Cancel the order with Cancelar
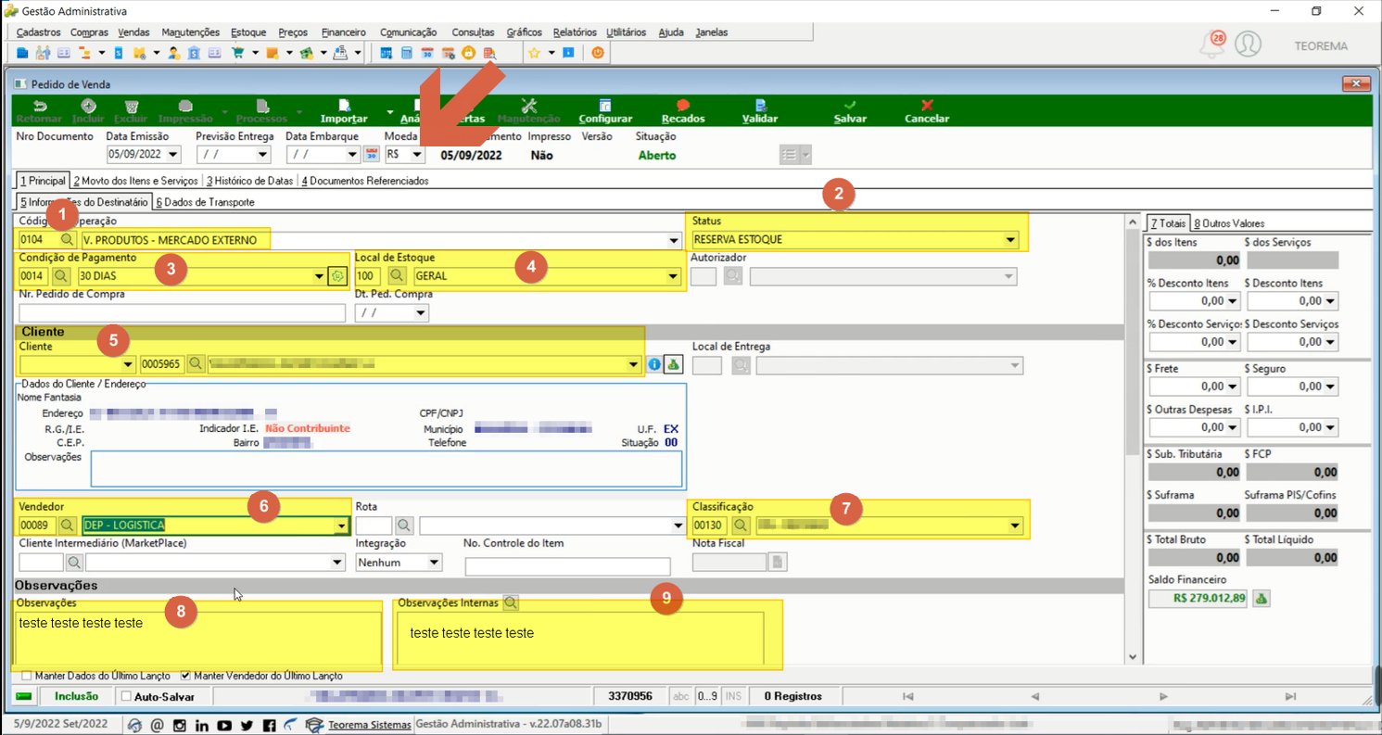 tap(927, 111)
